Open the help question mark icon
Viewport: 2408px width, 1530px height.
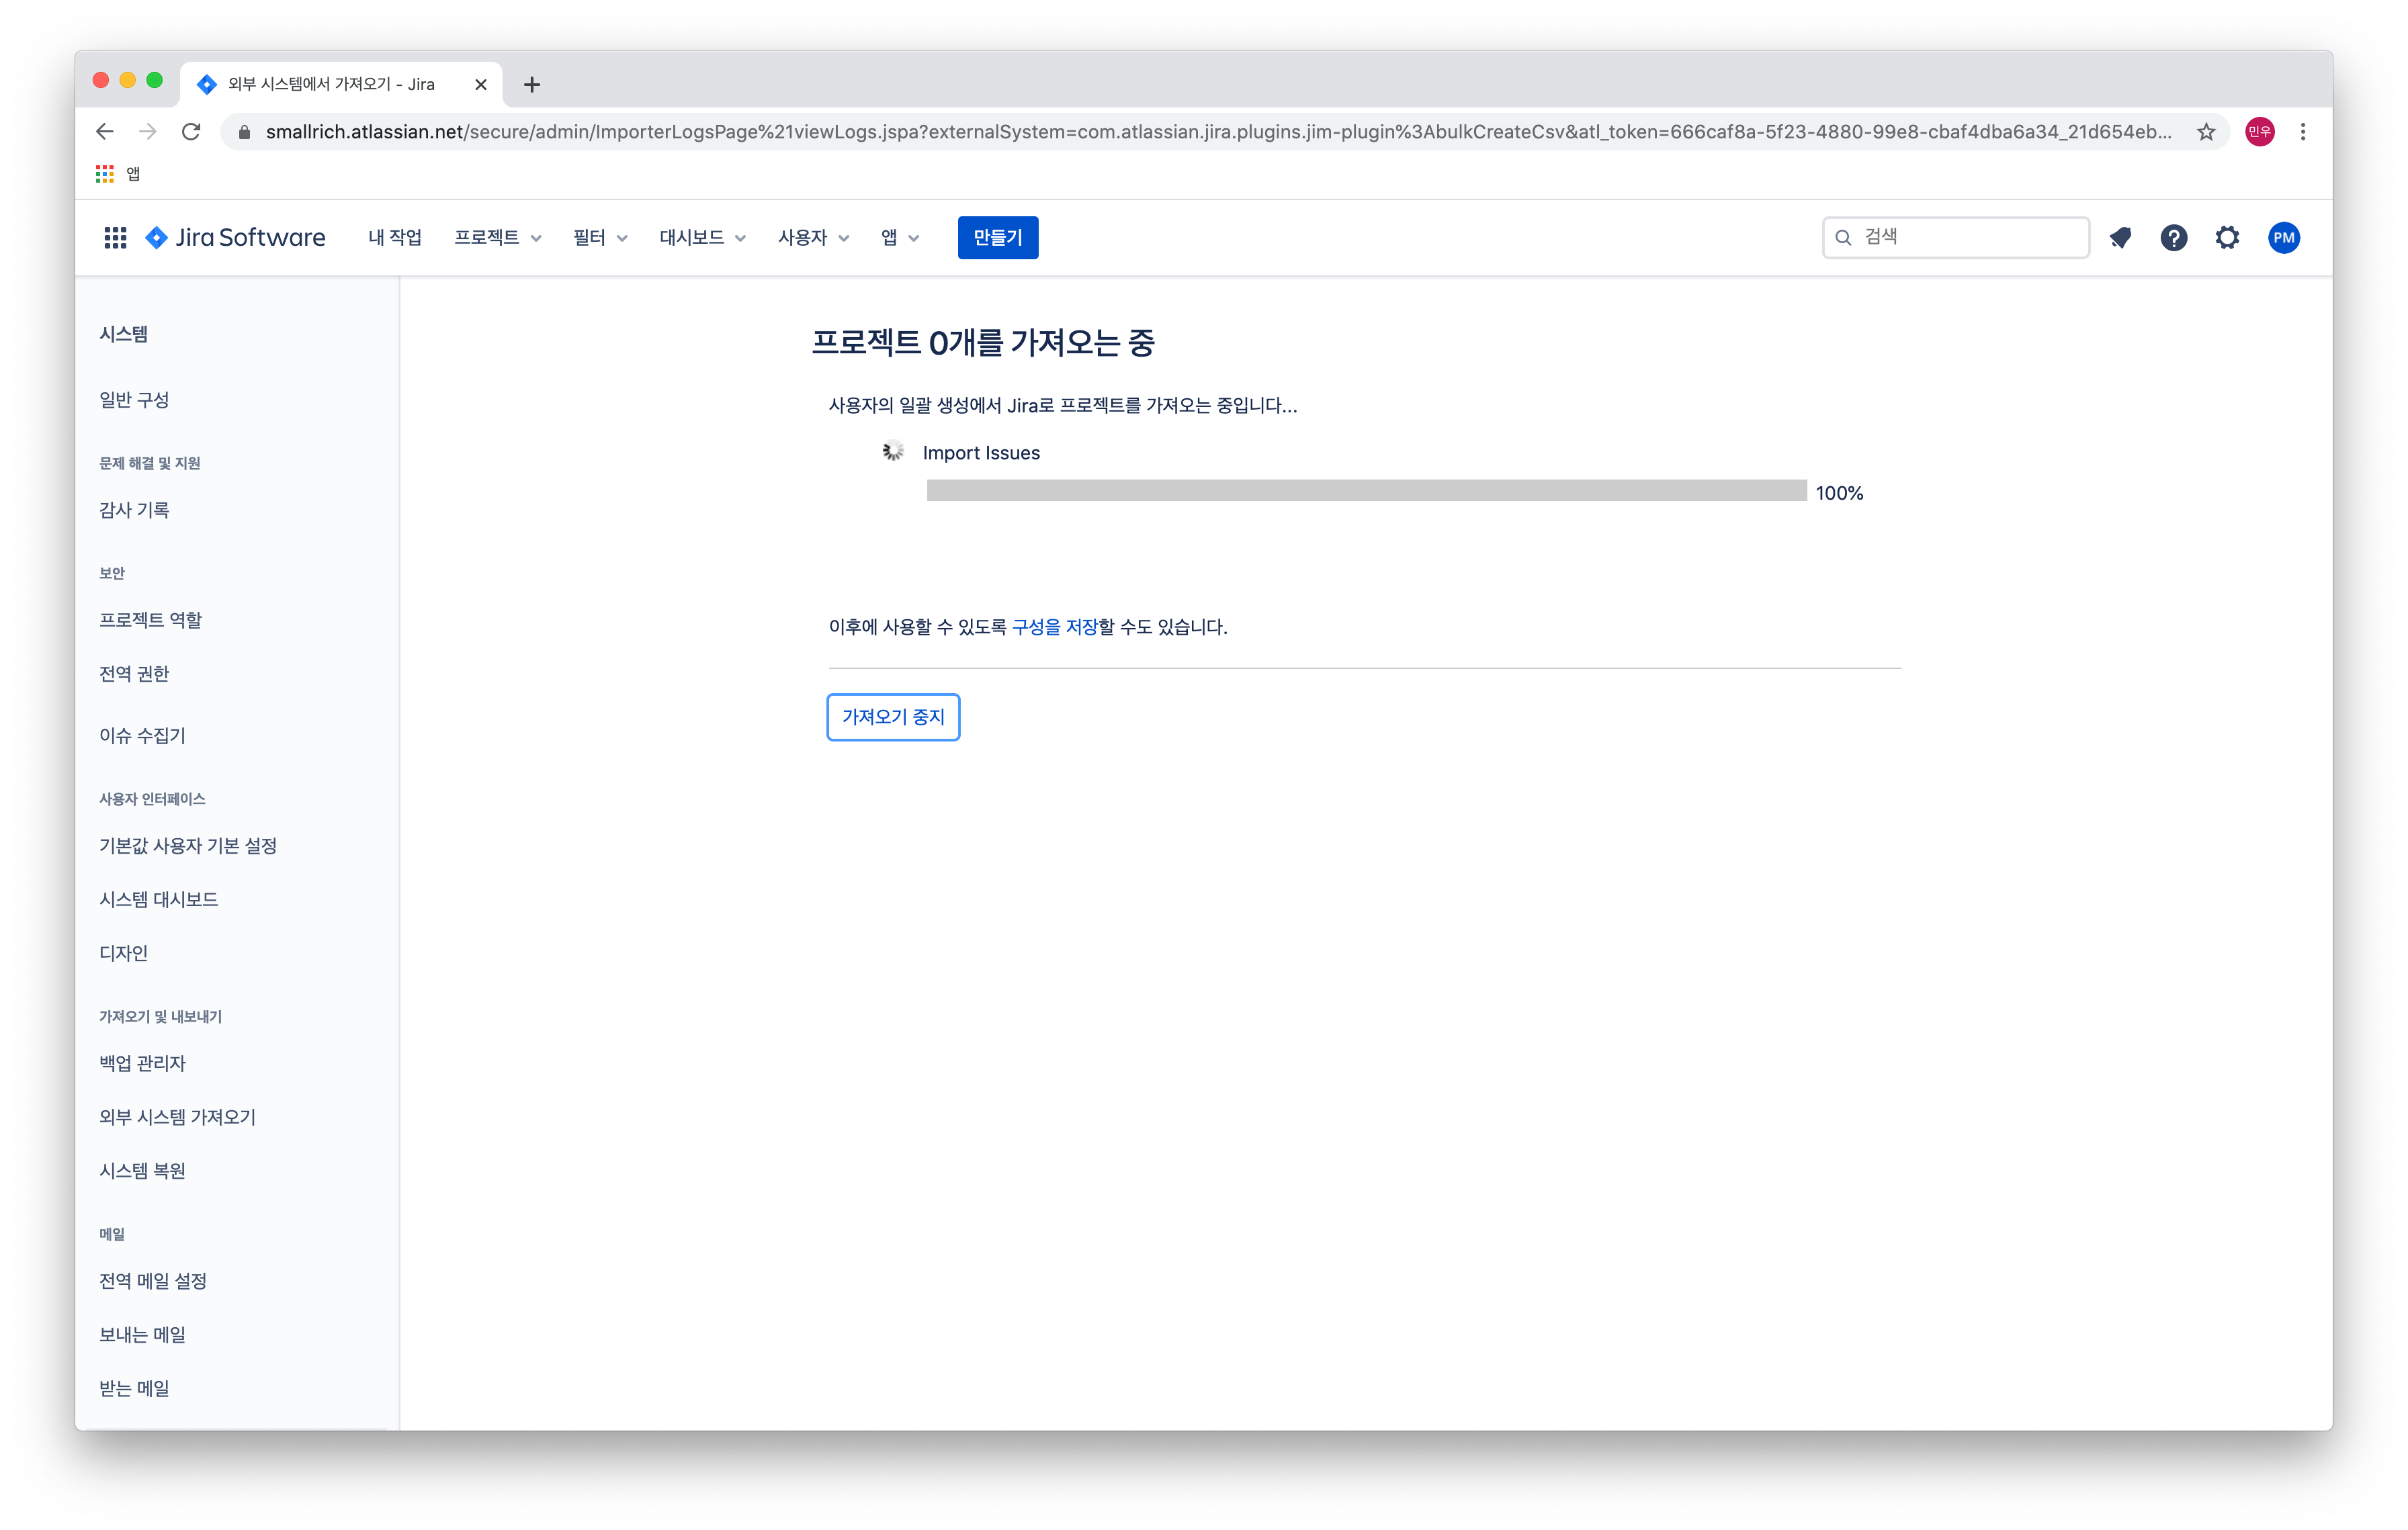(x=2173, y=237)
